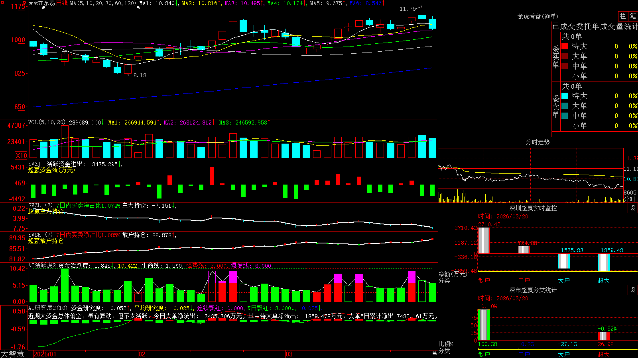
Task: Click the 超赢主力持仓 legend label
Action: pos(46,211)
